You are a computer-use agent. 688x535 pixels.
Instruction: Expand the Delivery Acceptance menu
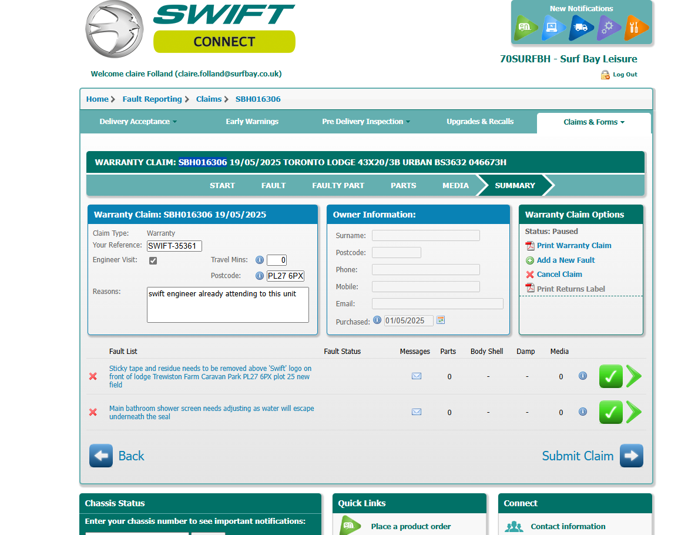137,122
